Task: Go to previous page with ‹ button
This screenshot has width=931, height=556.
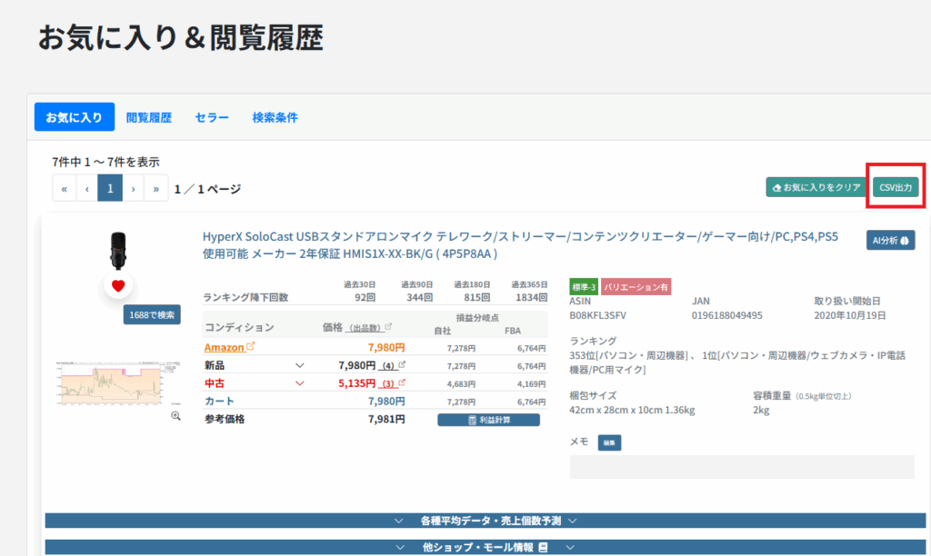Action: coord(86,188)
